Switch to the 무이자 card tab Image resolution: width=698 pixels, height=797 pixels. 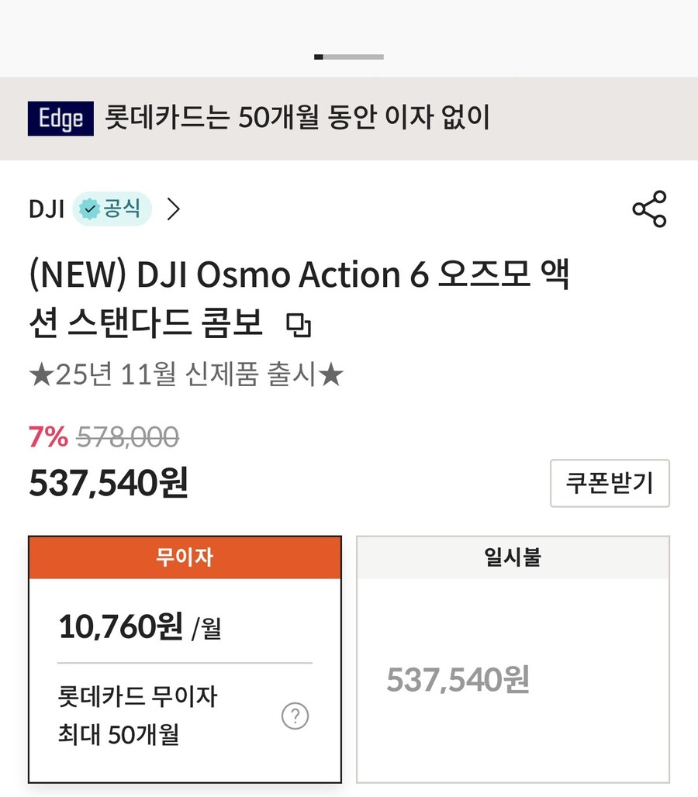(185, 557)
